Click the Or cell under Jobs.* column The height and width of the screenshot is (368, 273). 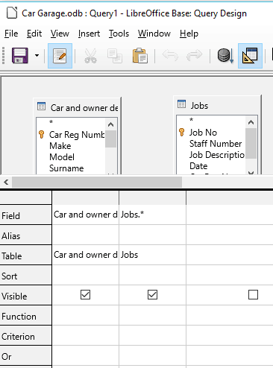pos(152,355)
